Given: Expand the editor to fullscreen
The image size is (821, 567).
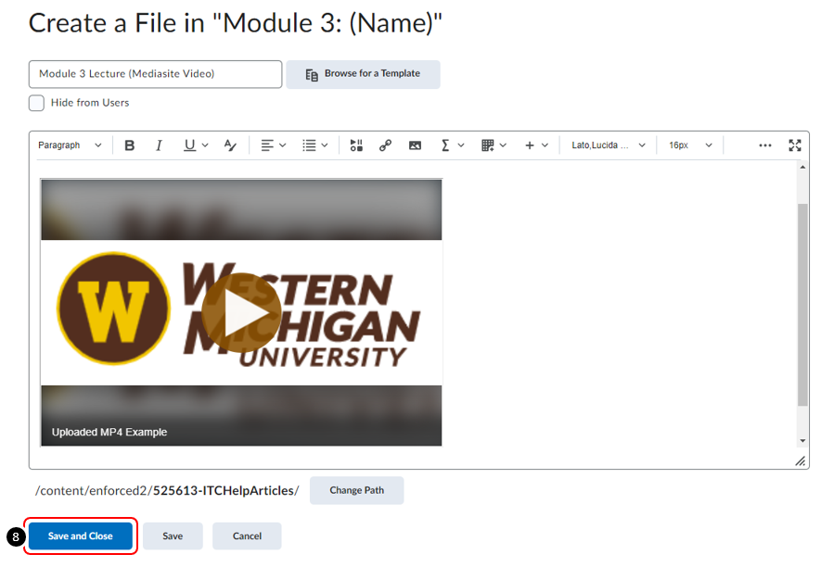Looking at the screenshot, I should point(795,145).
